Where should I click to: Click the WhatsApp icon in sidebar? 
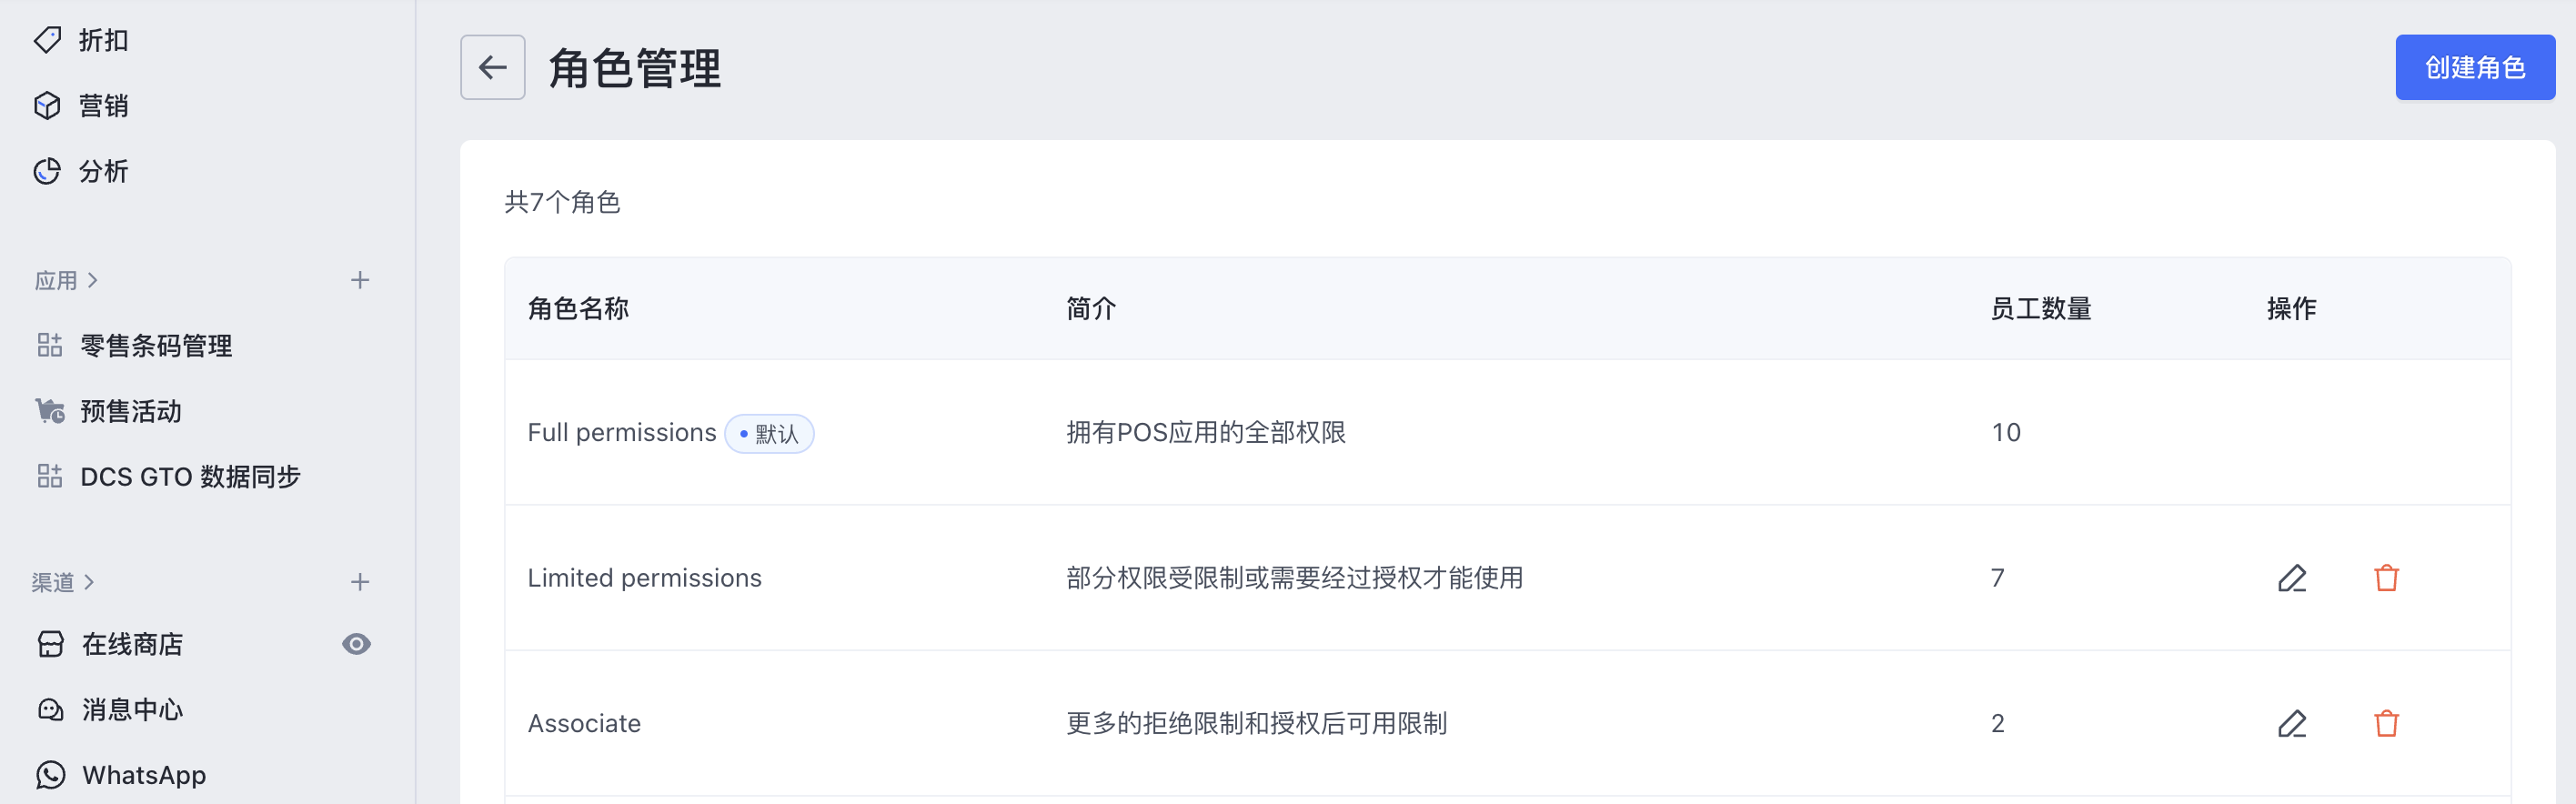[x=50, y=775]
